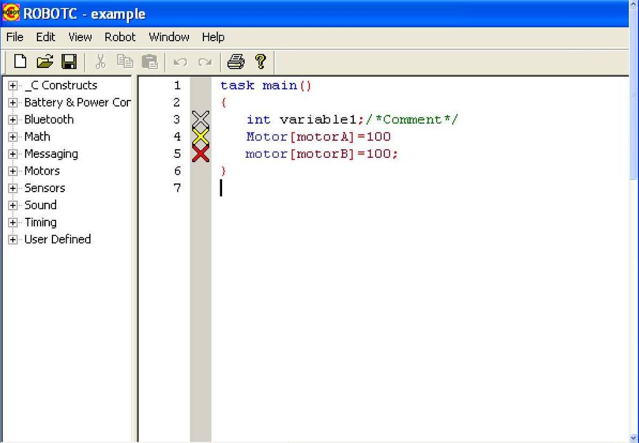Click the 'motor[motorB]=100;' code line
Screen dimensions: 639x443
click(321, 153)
